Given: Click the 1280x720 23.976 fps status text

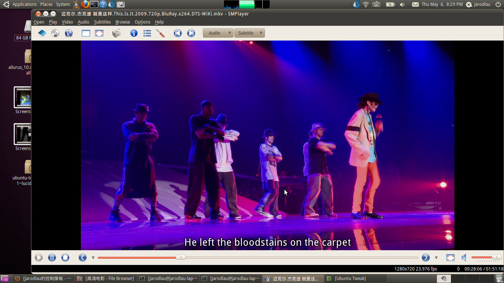Looking at the screenshot, I should (416, 269).
